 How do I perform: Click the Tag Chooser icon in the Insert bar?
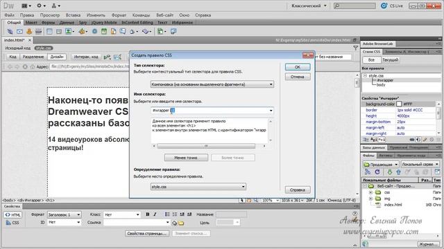pos(173,31)
